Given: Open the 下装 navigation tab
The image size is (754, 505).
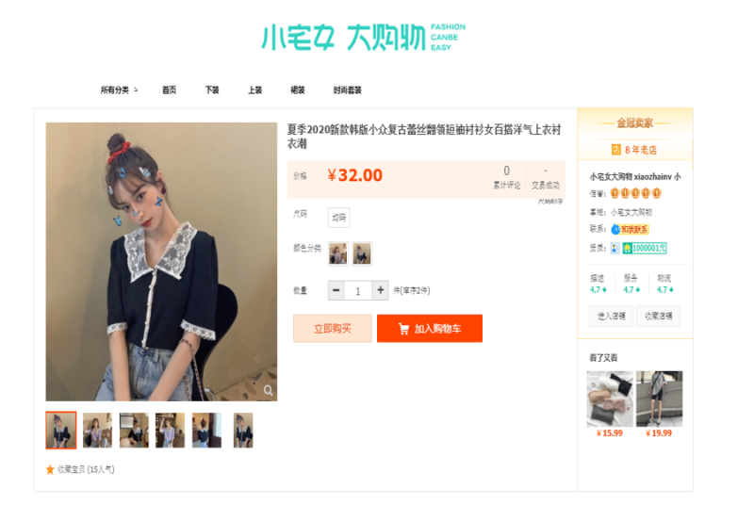Looking at the screenshot, I should point(212,90).
